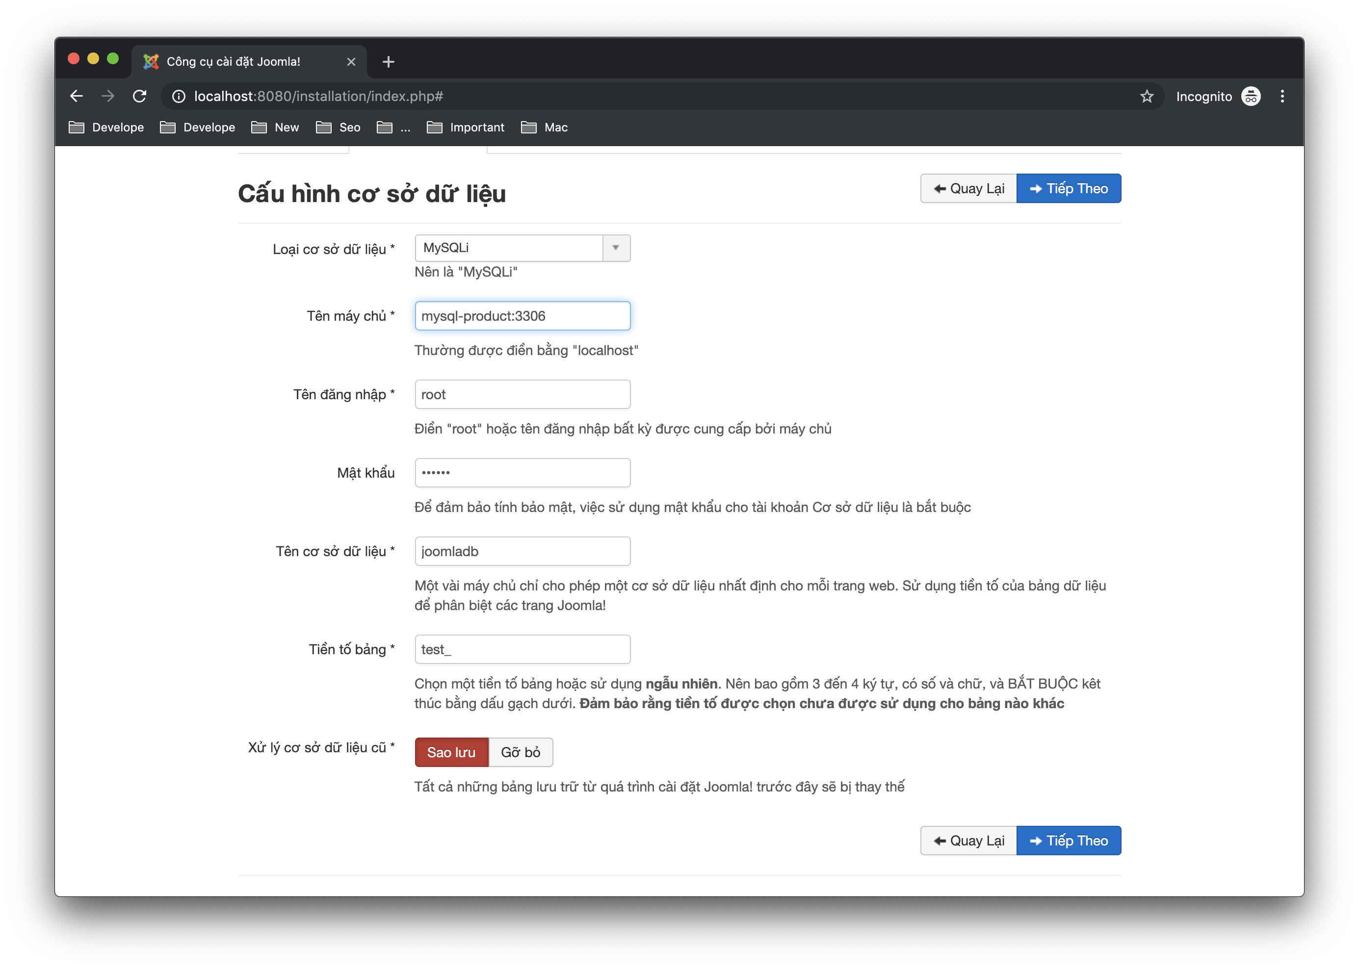Click bottom Quay Lại button
This screenshot has width=1359, height=969.
(968, 840)
